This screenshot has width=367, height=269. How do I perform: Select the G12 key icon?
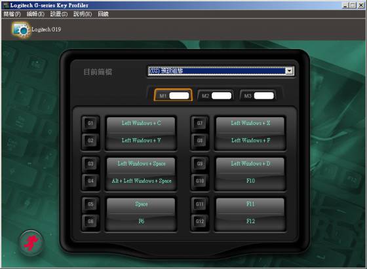[x=200, y=221]
